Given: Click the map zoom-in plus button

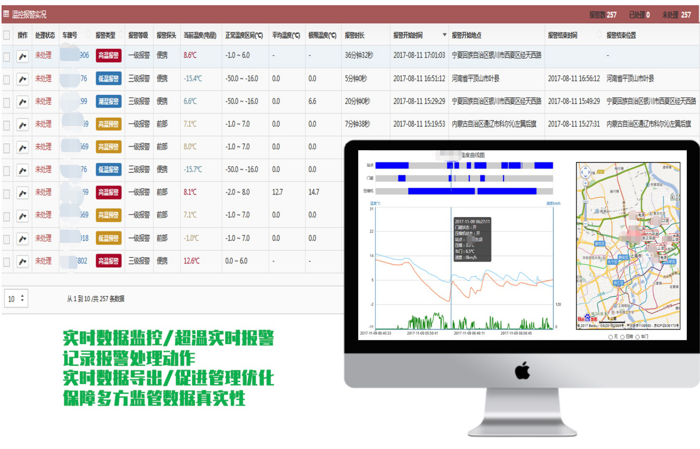Looking at the screenshot, I should pos(586,183).
